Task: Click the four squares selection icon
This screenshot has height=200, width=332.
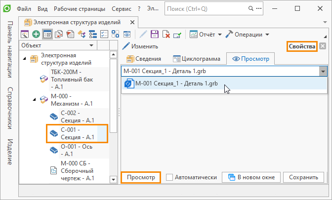Action: pos(116,34)
